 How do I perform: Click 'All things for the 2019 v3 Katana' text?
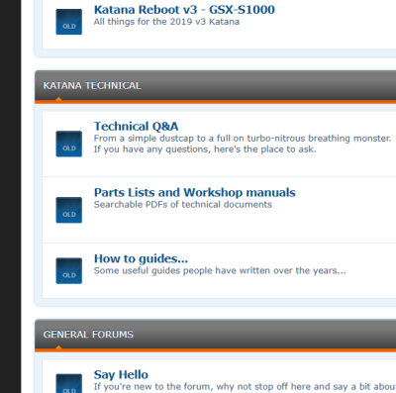[166, 22]
